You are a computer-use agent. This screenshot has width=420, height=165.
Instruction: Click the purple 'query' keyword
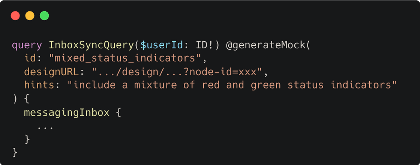pyautogui.click(x=27, y=45)
